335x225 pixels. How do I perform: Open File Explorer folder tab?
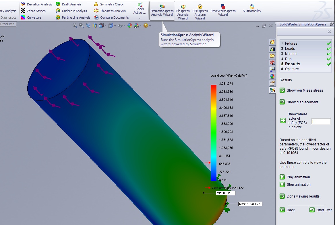coord(272,56)
